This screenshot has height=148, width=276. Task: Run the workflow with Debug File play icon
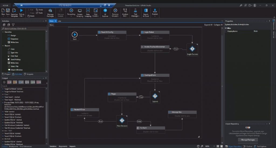coord(22,10)
